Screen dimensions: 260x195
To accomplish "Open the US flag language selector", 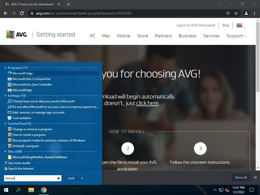I will pyautogui.click(x=241, y=26).
